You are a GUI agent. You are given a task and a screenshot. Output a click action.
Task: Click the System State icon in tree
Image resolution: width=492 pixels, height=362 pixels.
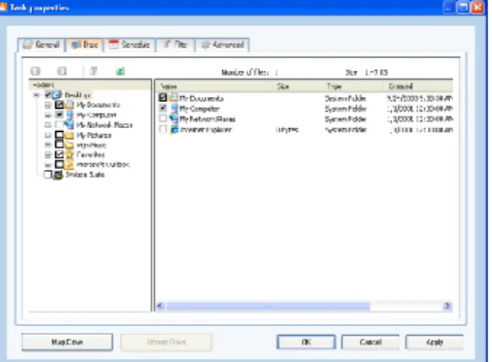pos(58,175)
